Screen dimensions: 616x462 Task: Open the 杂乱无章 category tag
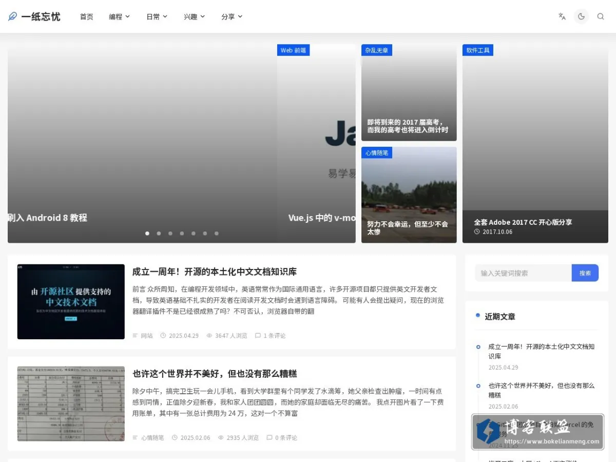(x=377, y=50)
